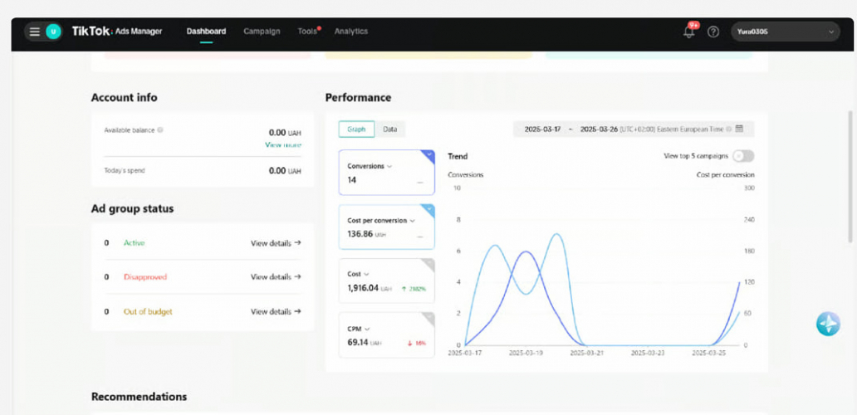Go to the Campaign tab
This screenshot has width=857, height=415.
pos(262,32)
